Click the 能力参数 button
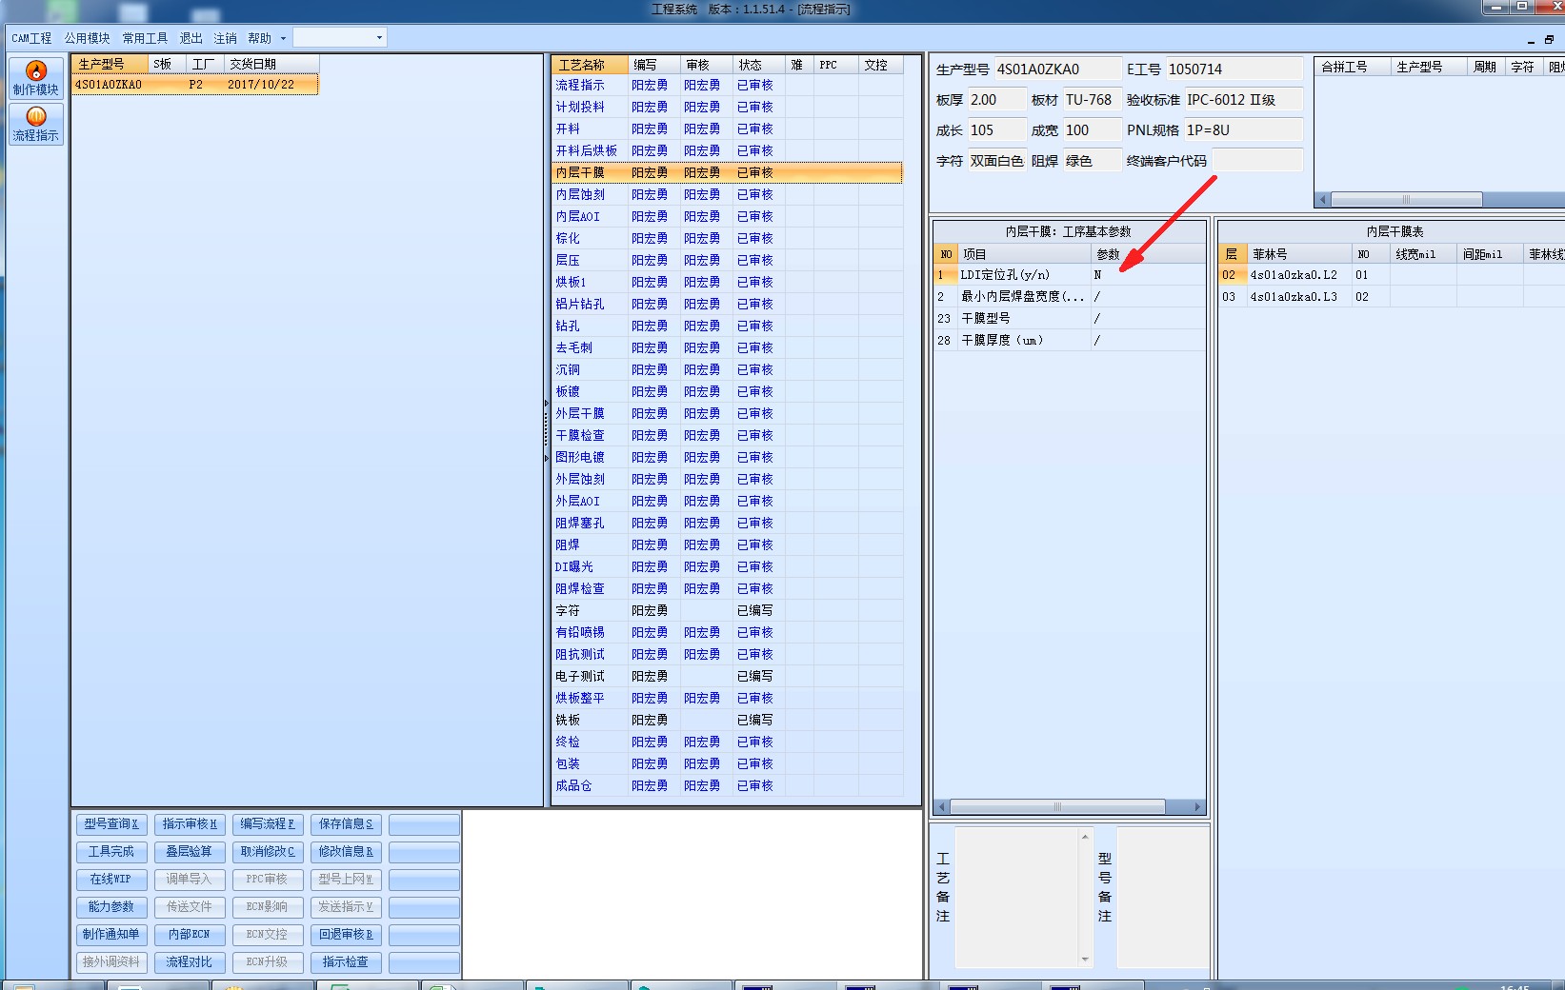 111,907
